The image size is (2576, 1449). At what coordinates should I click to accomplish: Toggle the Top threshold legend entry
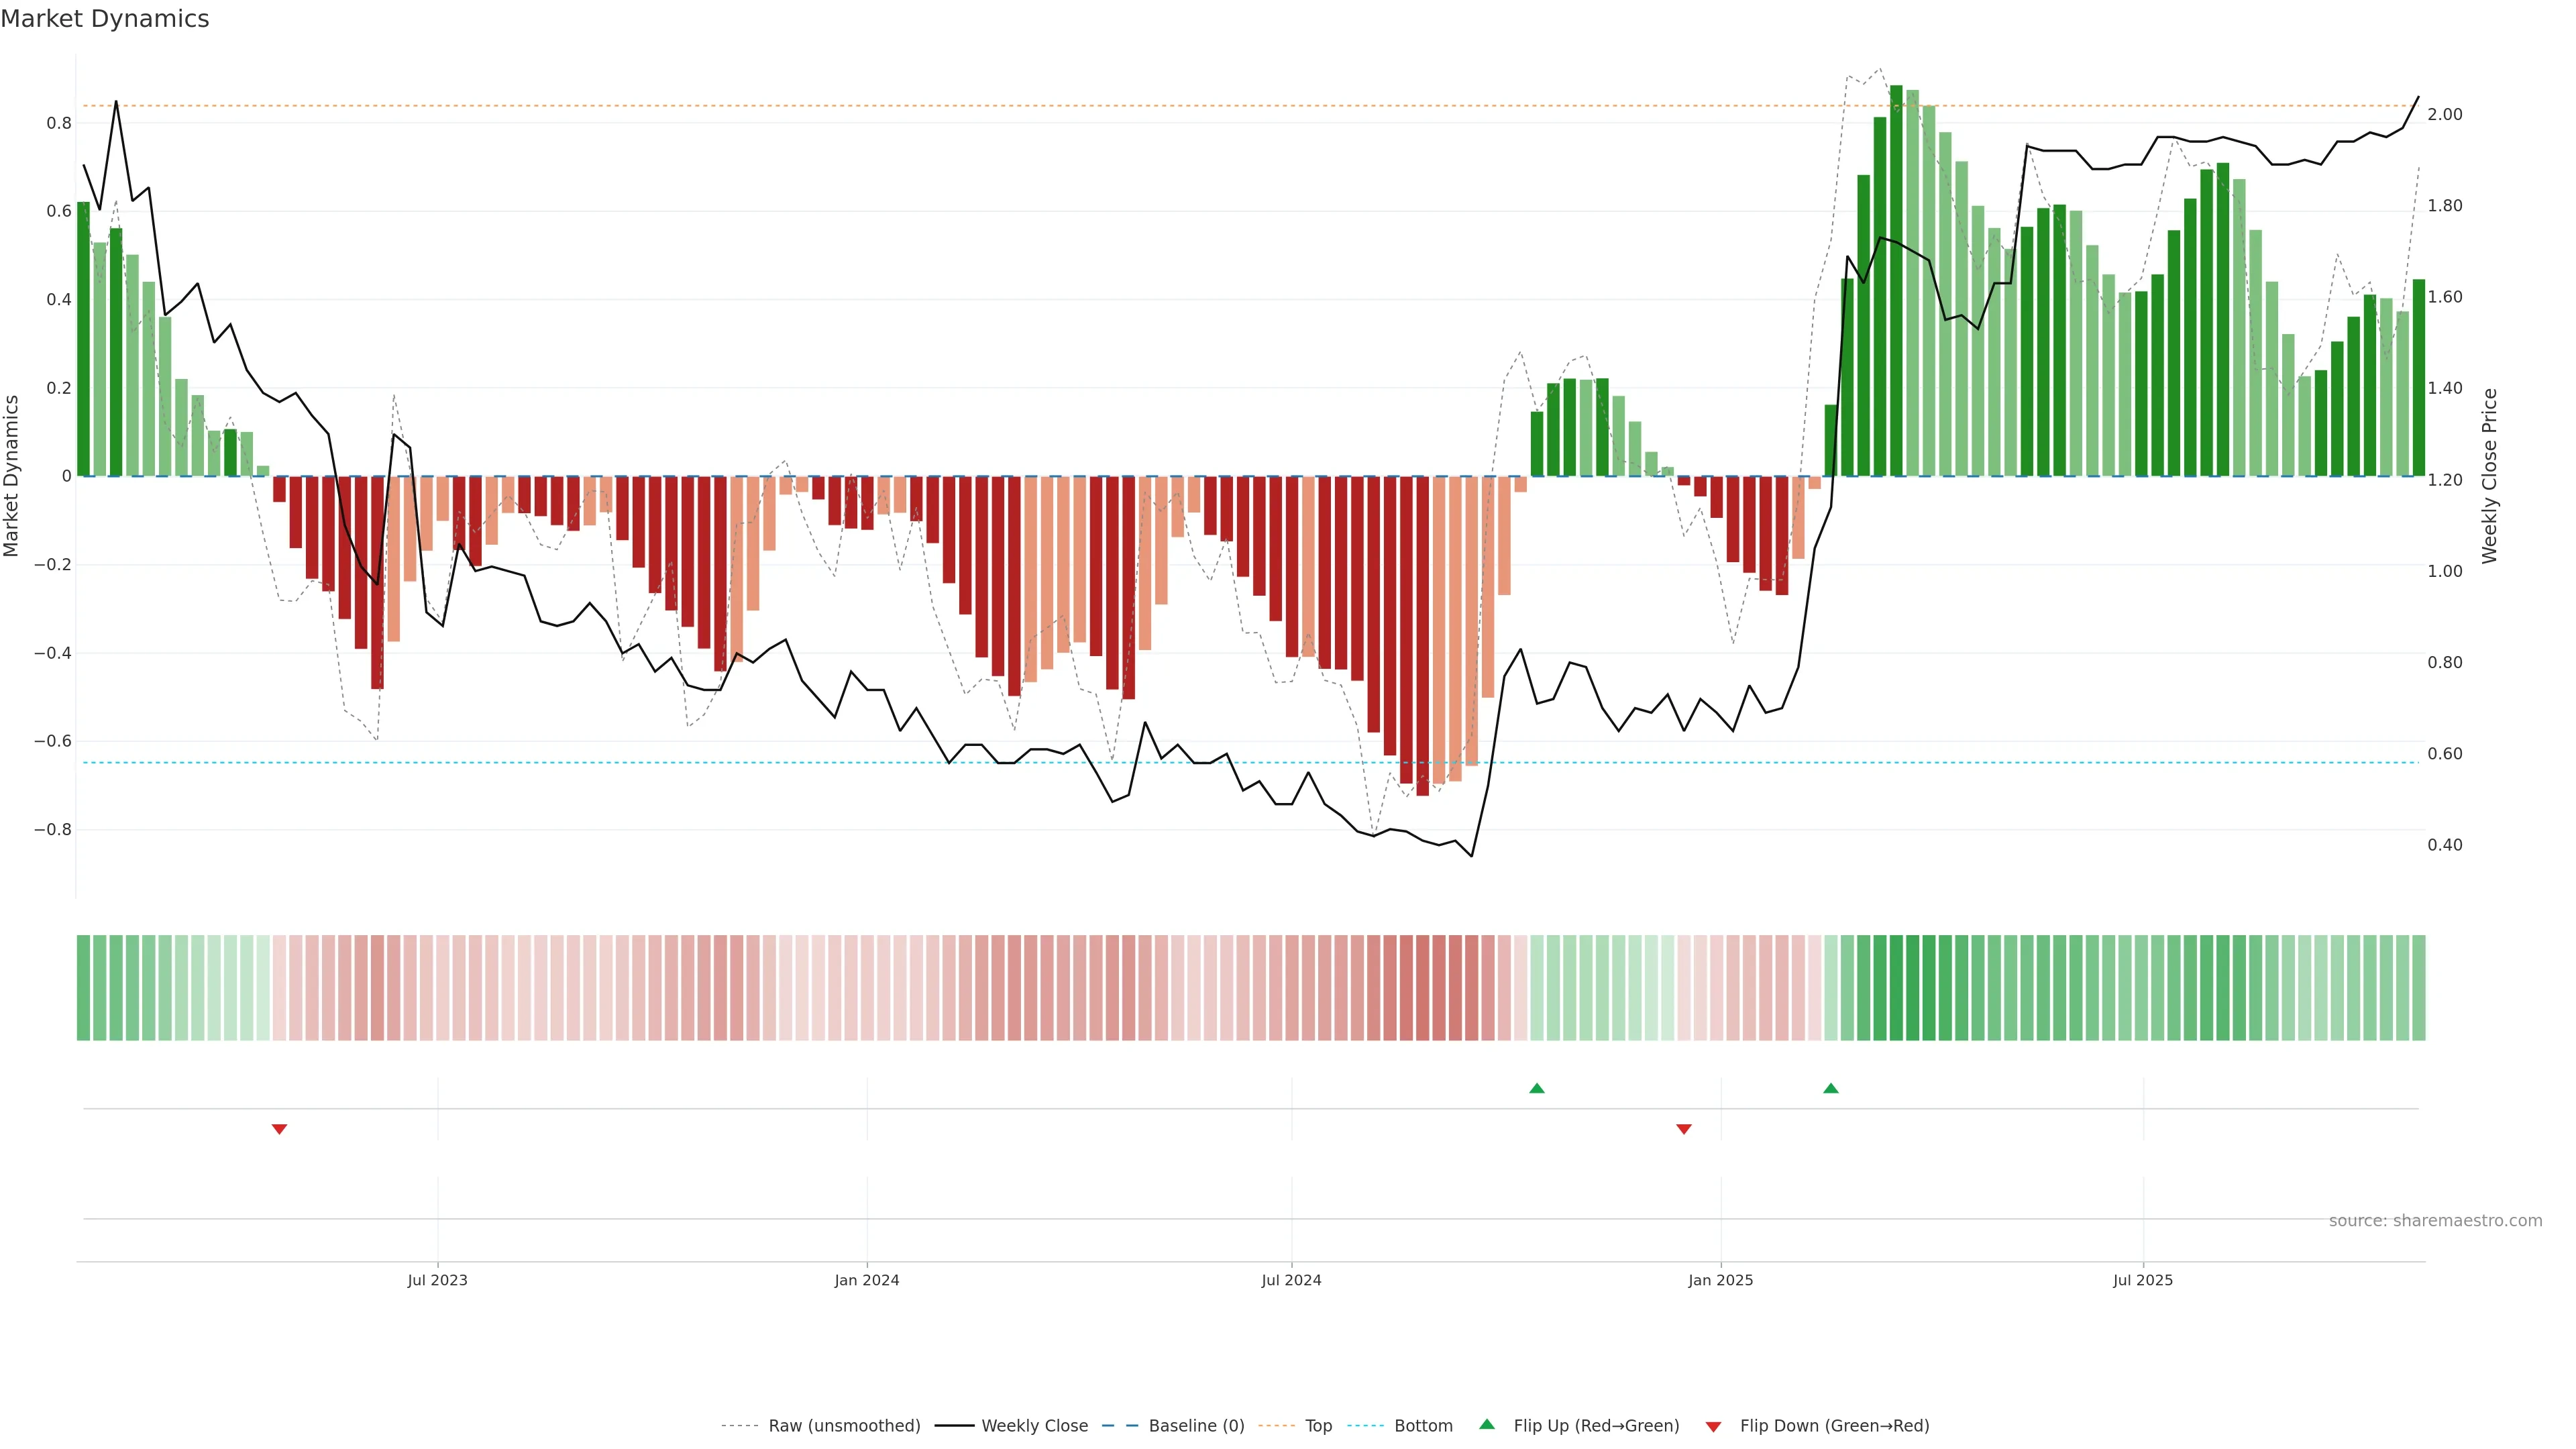(1318, 1426)
